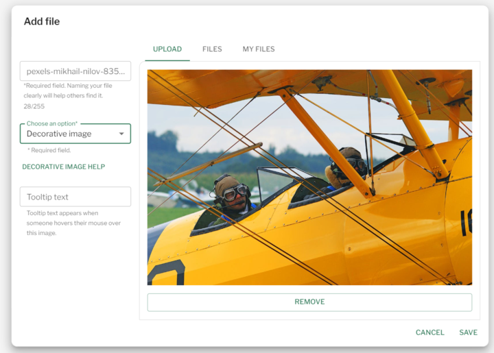Open the Files tab
The width and height of the screenshot is (494, 353).
tap(212, 49)
